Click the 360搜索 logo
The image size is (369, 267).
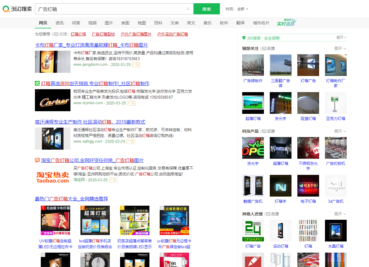pyautogui.click(x=17, y=9)
